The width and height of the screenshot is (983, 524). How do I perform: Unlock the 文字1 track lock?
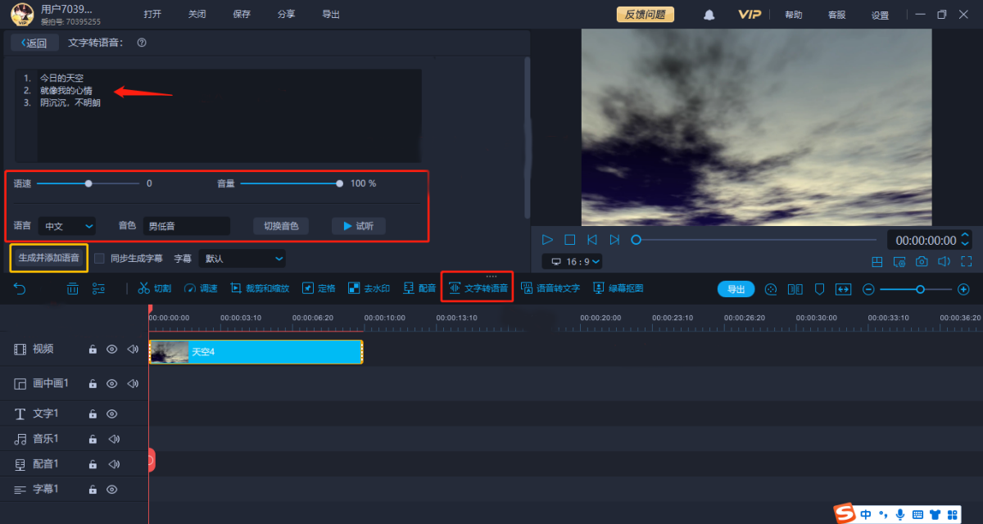(93, 414)
